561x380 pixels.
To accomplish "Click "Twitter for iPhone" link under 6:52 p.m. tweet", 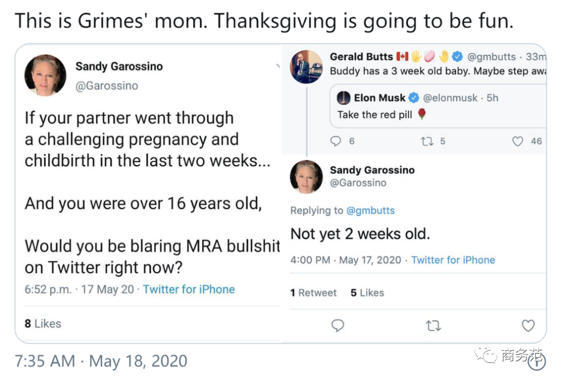I will [189, 290].
